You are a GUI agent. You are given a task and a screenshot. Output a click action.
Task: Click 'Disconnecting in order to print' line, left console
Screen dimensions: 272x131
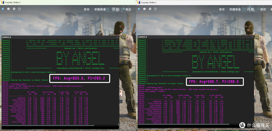(x=29, y=72)
